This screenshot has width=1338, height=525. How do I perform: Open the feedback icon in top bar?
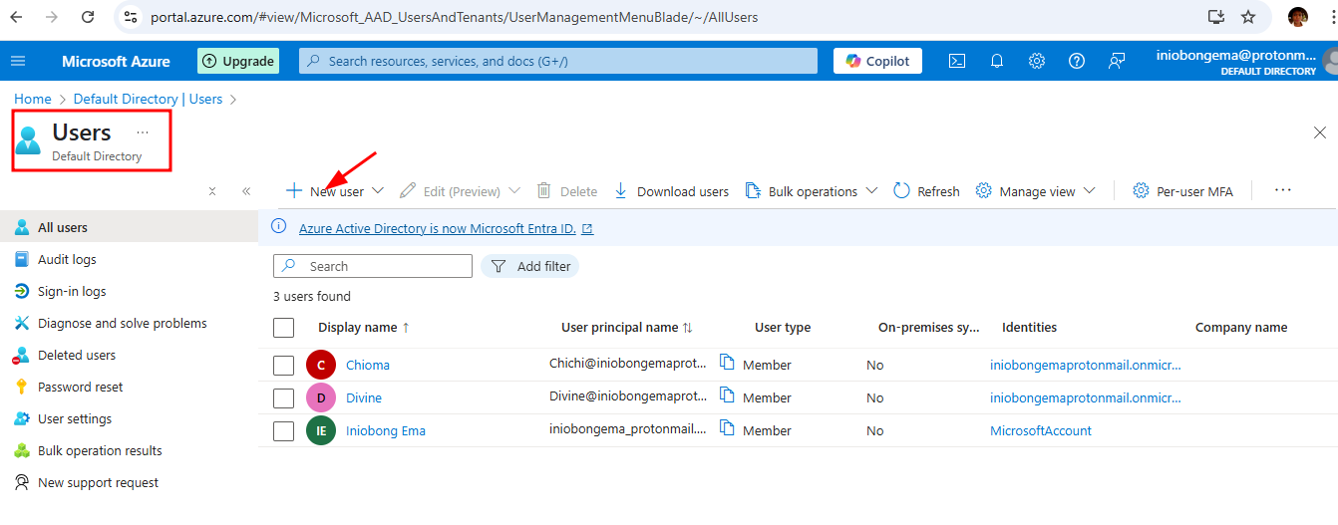coord(1117,61)
